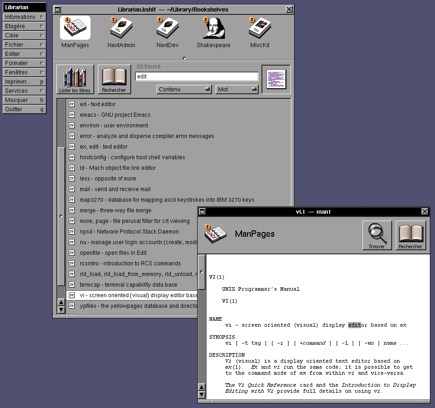Click file icon beside 'environ - user environment'

72,125
